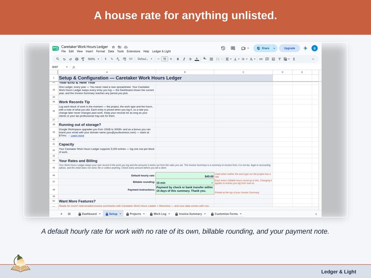The height and width of the screenshot is (278, 371).
Task: Insert a comment from toolbar
Action: coord(267,59)
